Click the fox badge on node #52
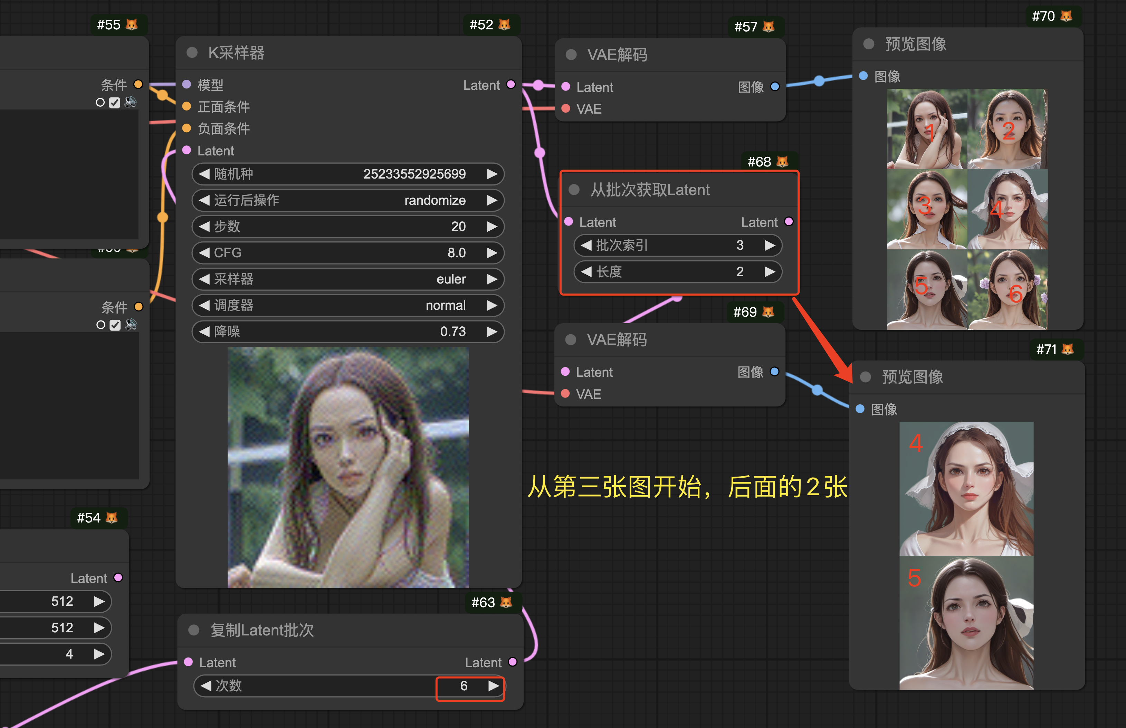 [504, 25]
